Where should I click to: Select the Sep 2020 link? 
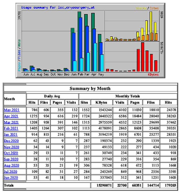click(x=11, y=159)
